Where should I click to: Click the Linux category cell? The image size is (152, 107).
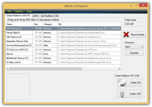[x=50, y=54]
